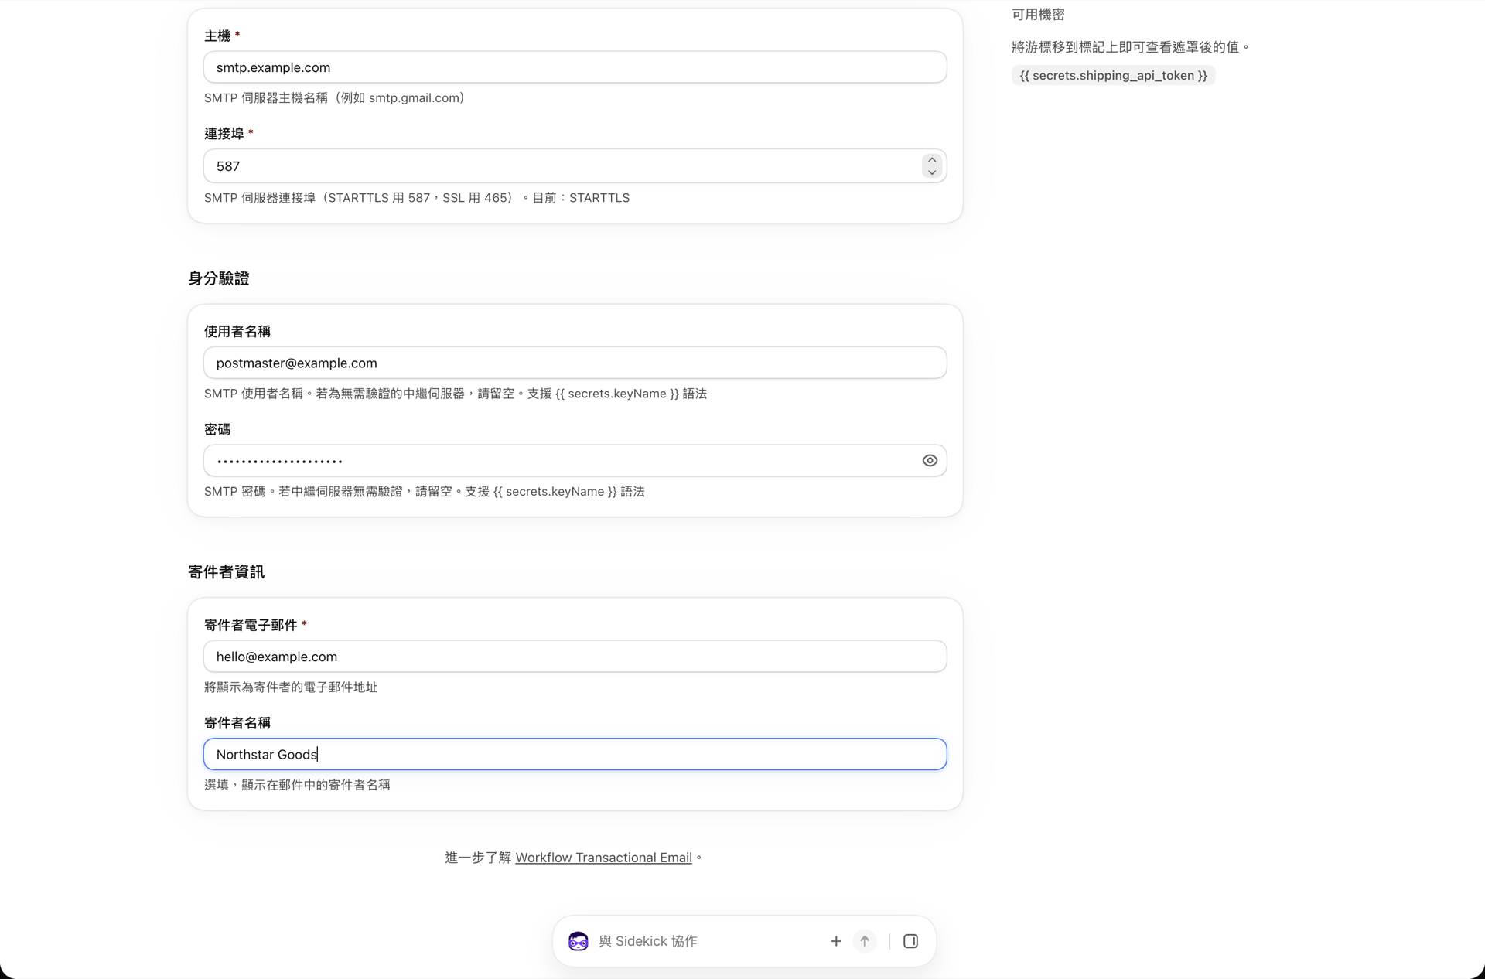Click the hint 將顯示為寄件者的電子郵件地址
This screenshot has height=979, width=1485.
point(291,687)
